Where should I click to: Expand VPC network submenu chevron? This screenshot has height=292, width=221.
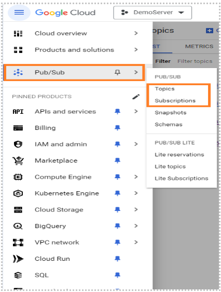click(x=136, y=242)
